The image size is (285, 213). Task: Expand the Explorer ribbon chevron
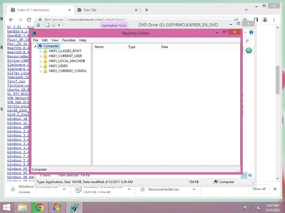[245, 32]
